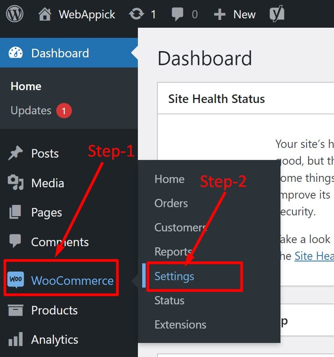The image size is (334, 357).
Task: Click the home icon beside WebAppick
Action: click(45, 14)
